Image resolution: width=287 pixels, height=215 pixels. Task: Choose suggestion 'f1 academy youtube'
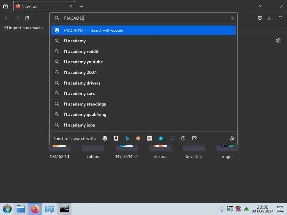point(143,62)
